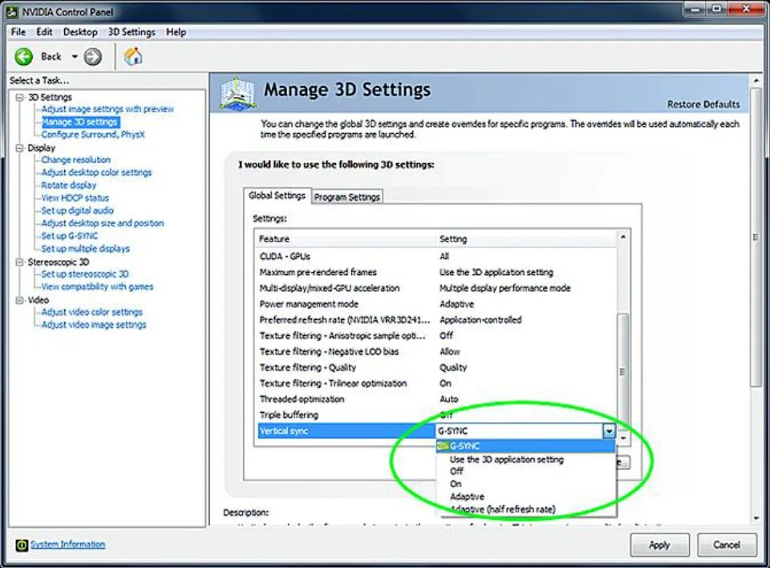Open Set up stereoscopic 3D
770x568 pixels.
(85, 274)
